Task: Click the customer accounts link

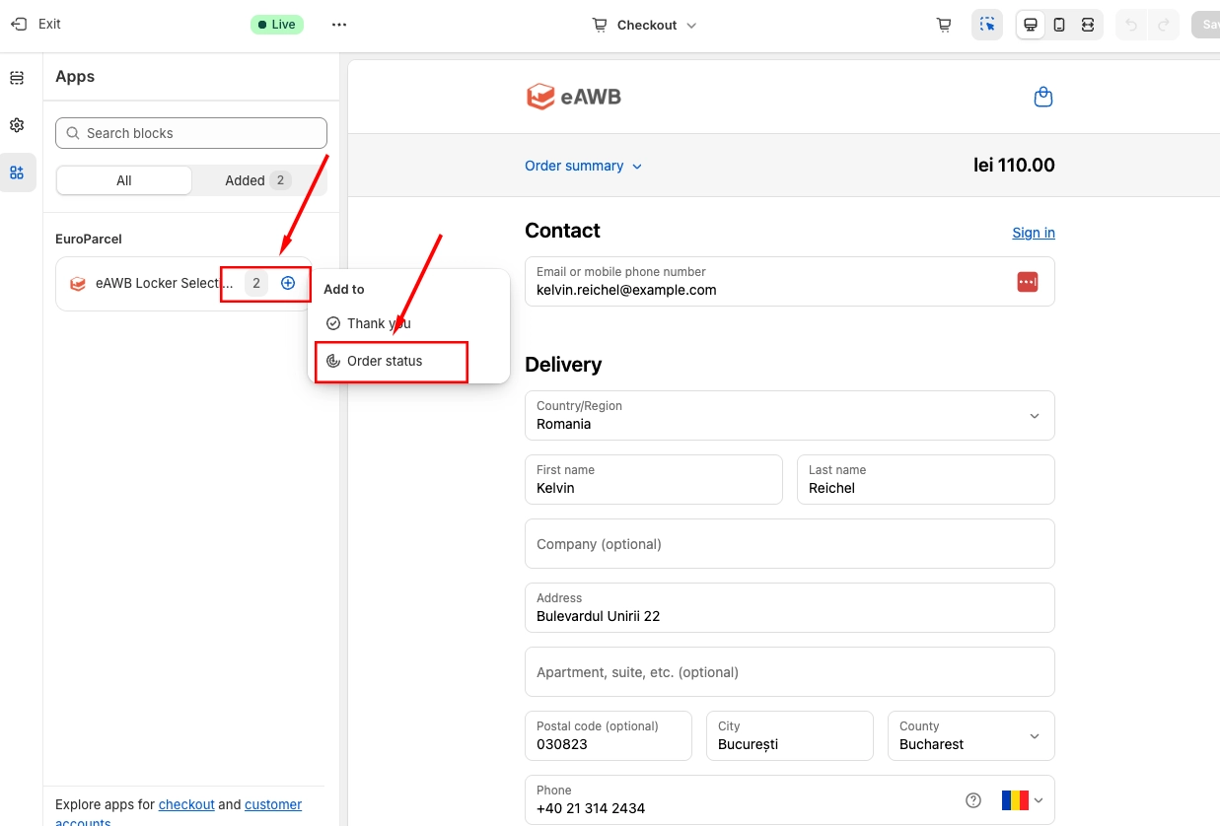Action: [x=273, y=804]
